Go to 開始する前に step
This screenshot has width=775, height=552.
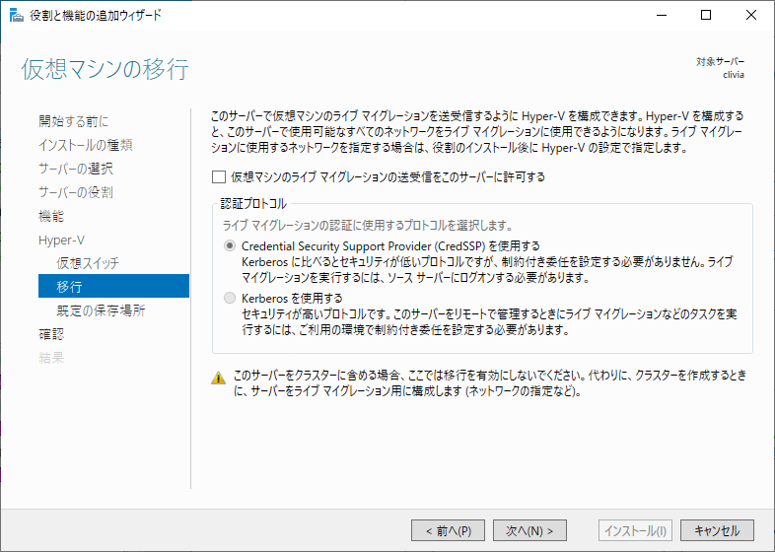[x=73, y=121]
